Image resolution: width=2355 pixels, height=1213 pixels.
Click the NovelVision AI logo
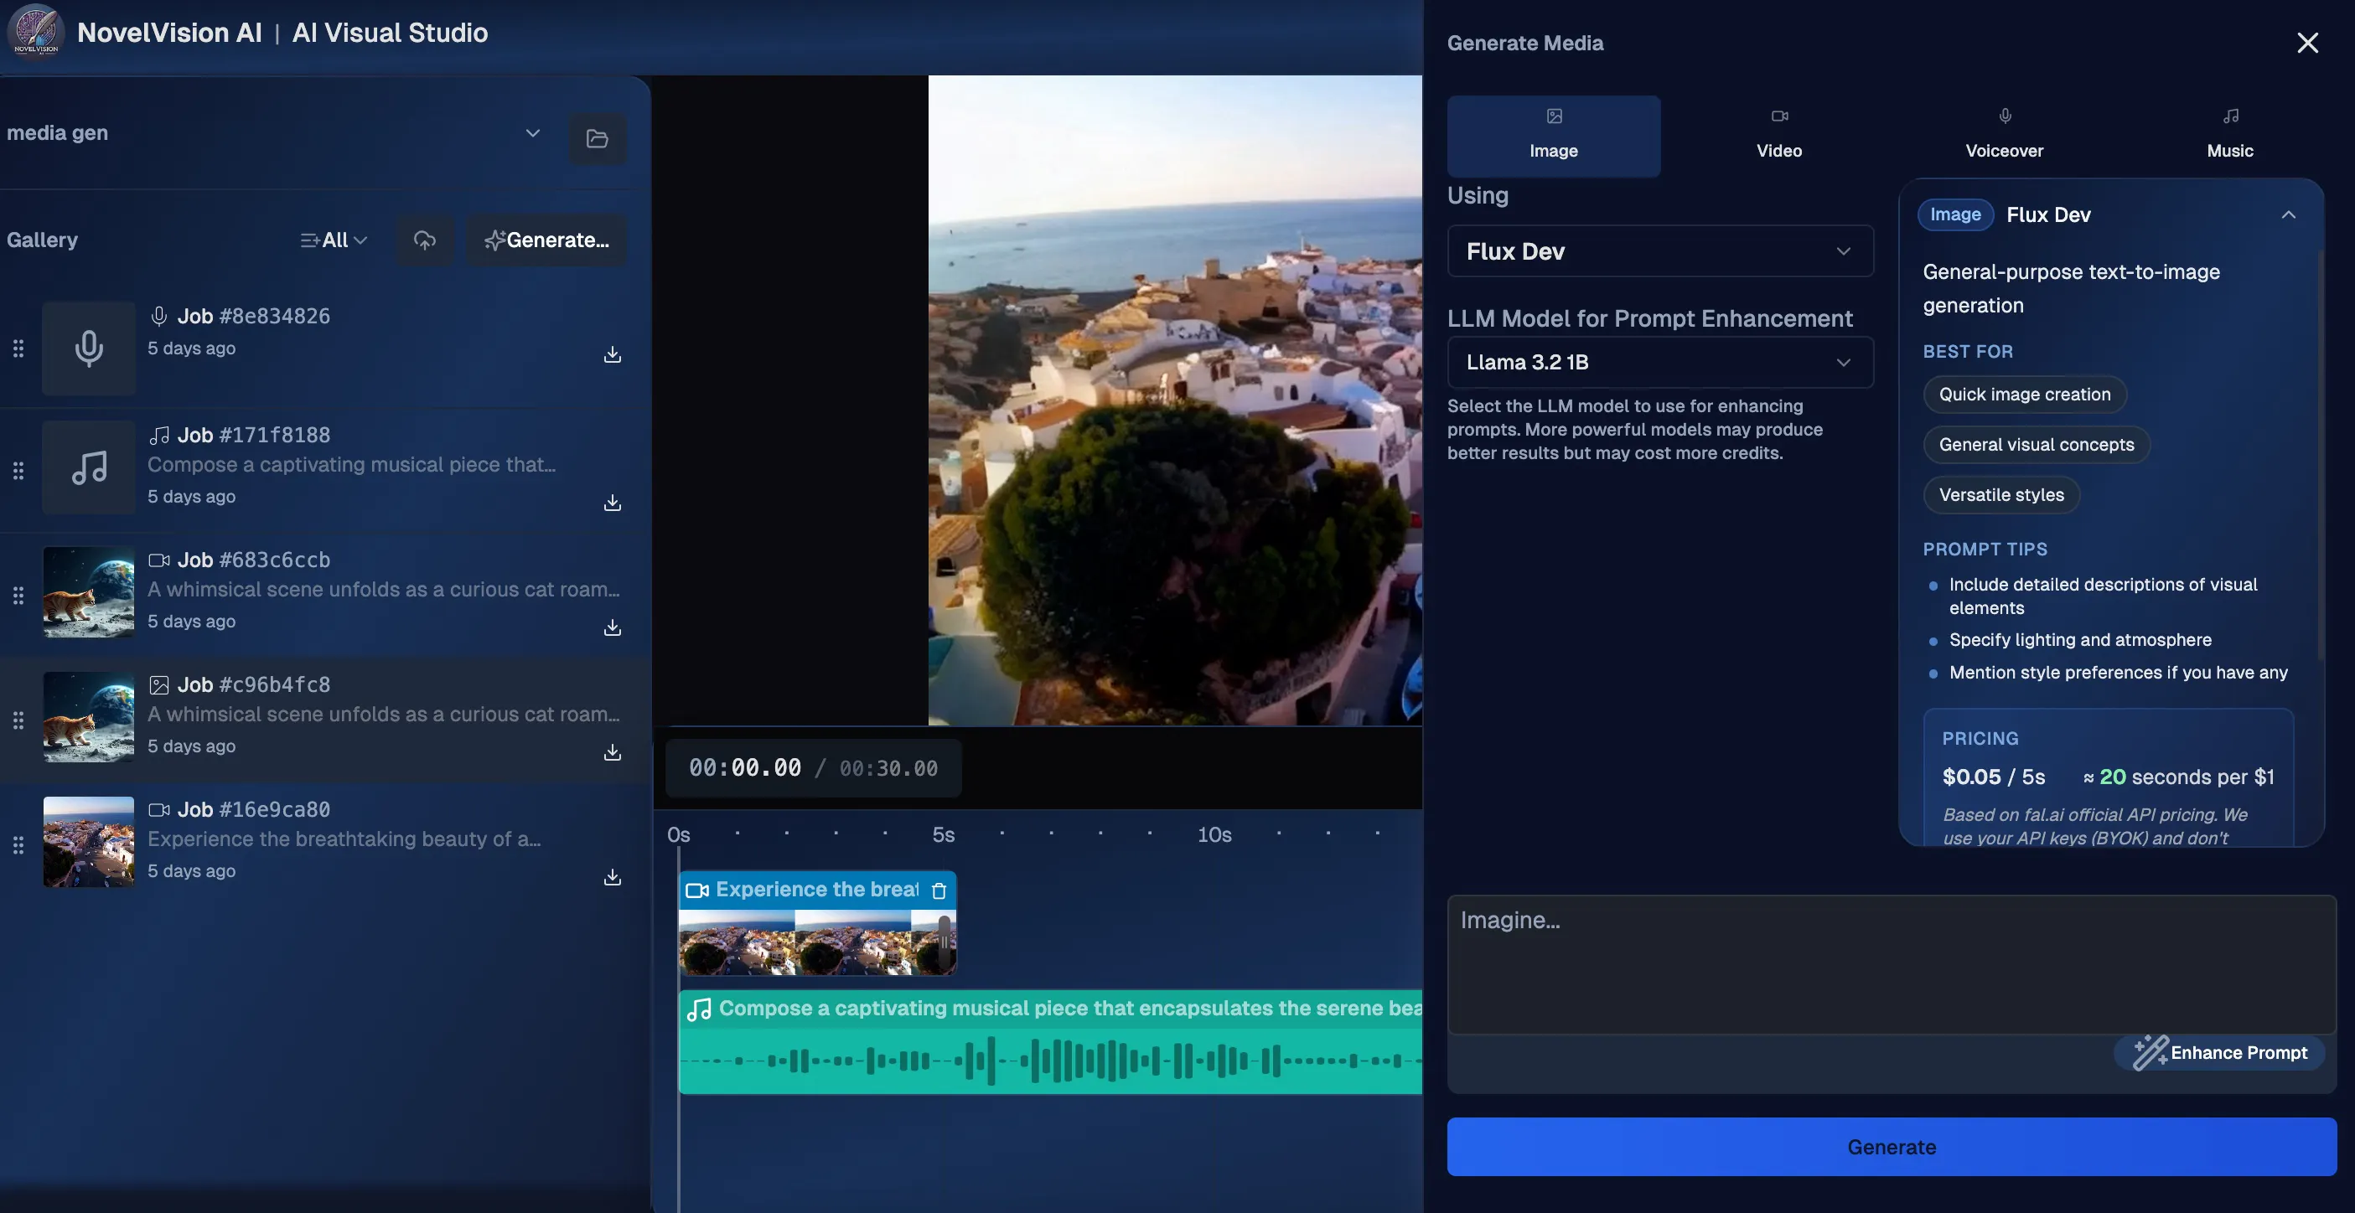coord(34,32)
